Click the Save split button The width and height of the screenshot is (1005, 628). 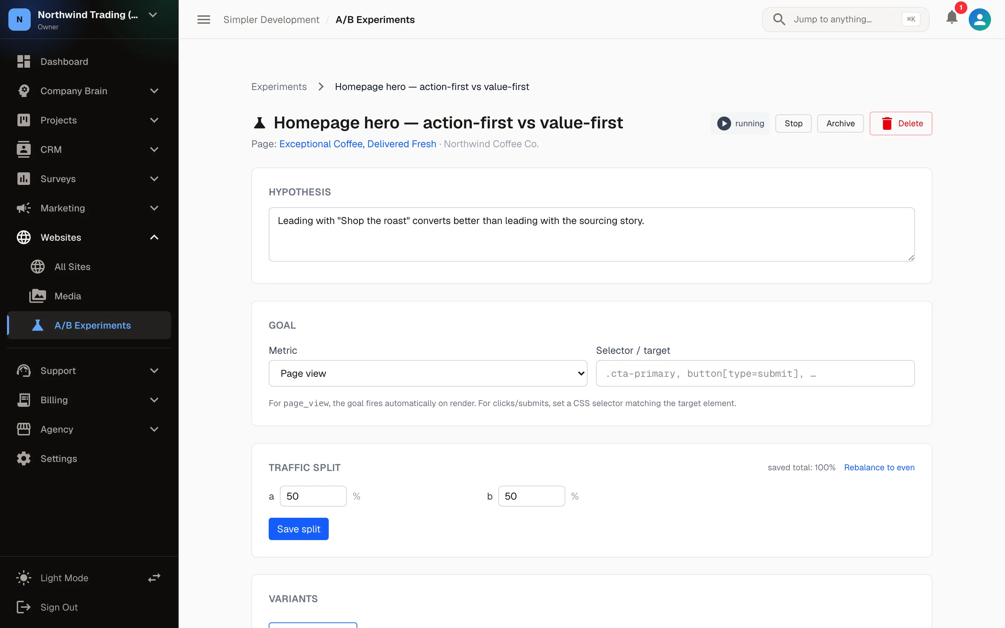point(299,529)
